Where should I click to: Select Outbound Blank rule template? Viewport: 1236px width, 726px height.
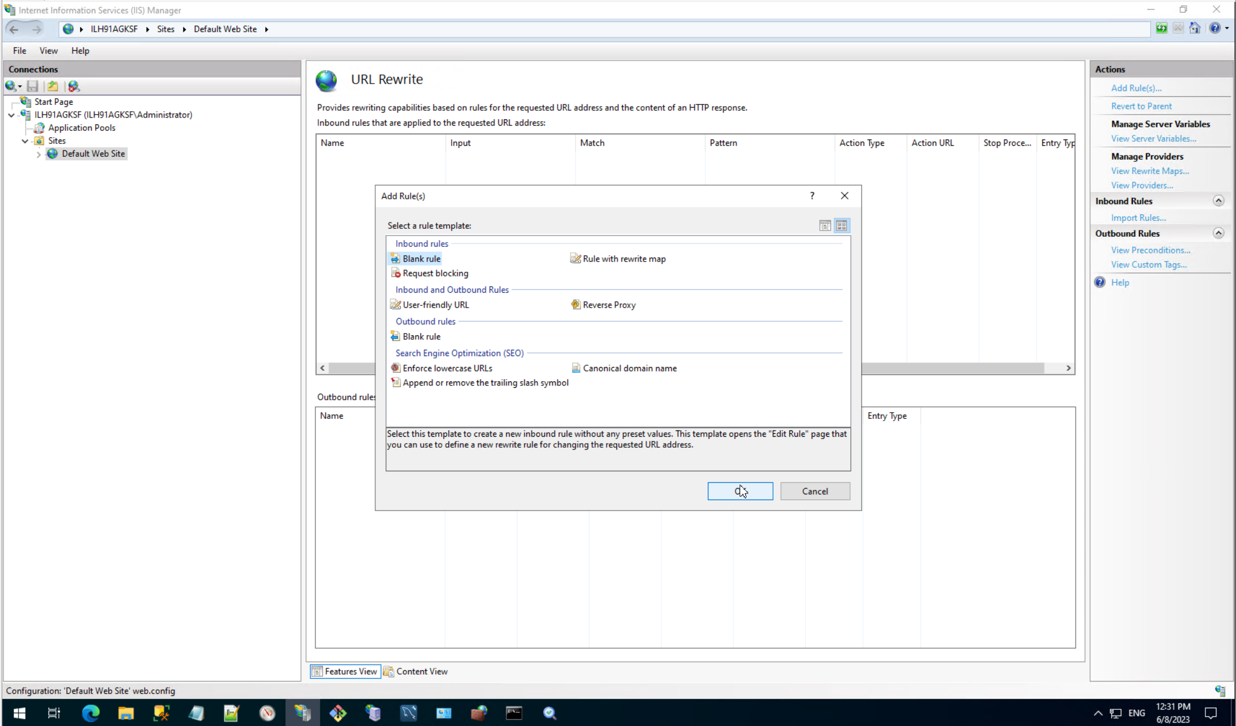tap(421, 336)
